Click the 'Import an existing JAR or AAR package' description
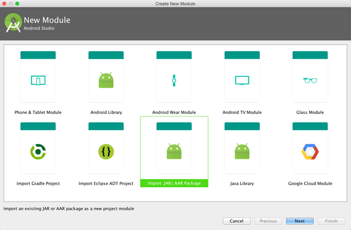Screen dimensions: 351x230 tap(69, 209)
